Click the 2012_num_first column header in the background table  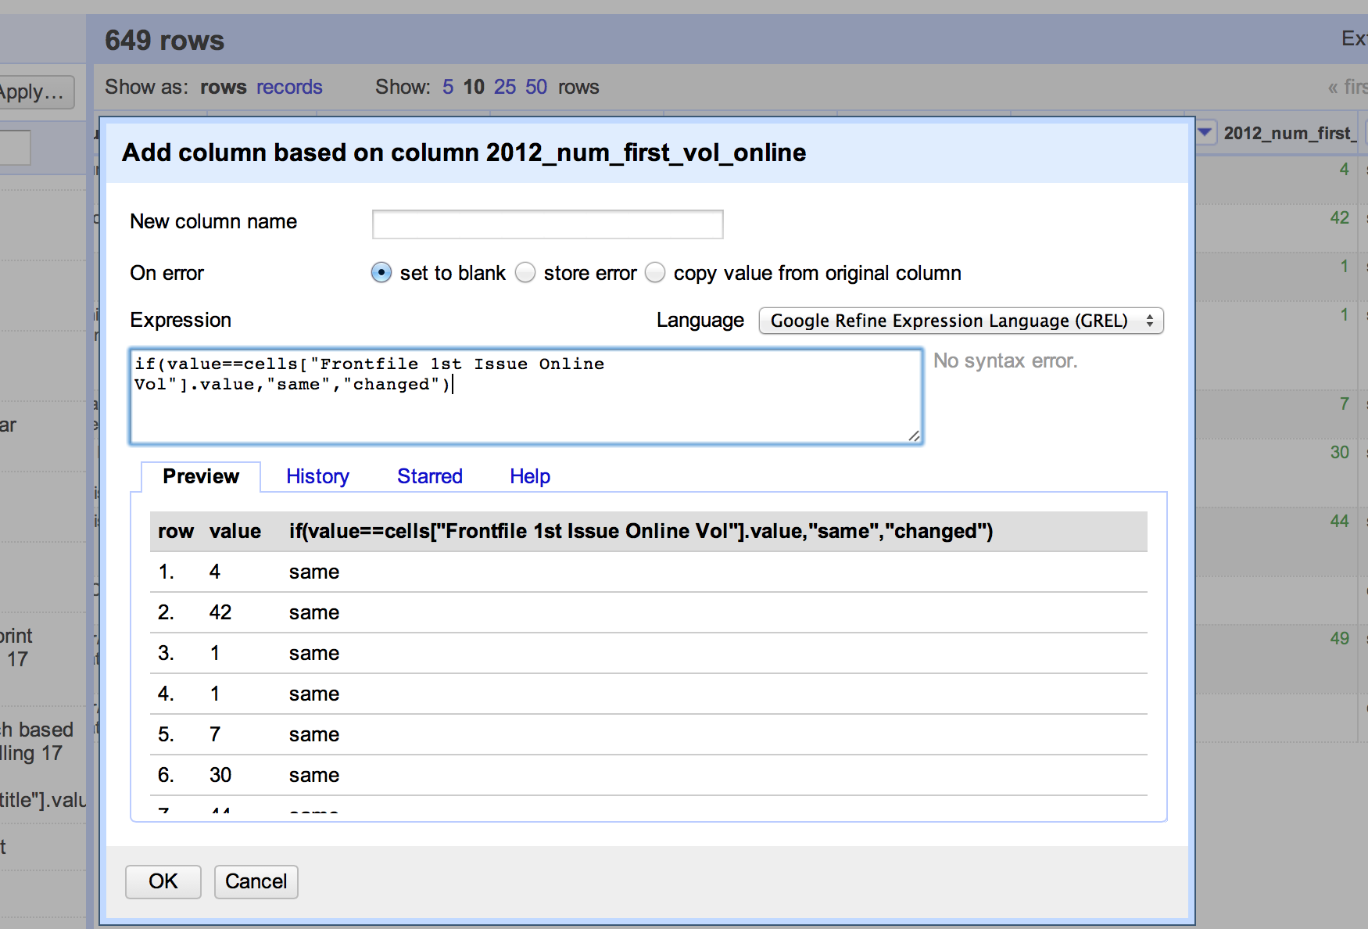1290,133
